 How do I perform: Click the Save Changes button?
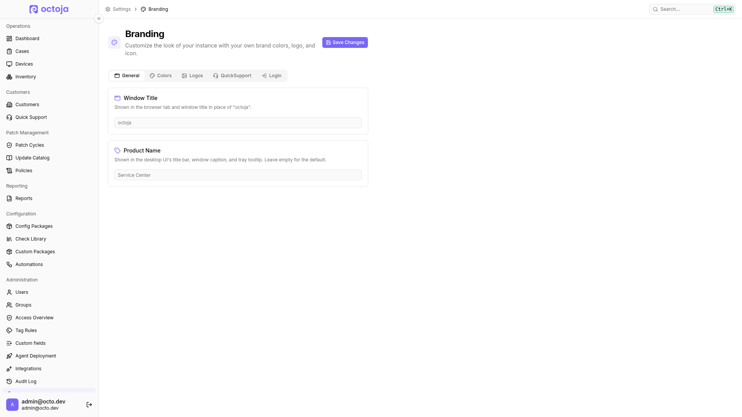click(345, 42)
